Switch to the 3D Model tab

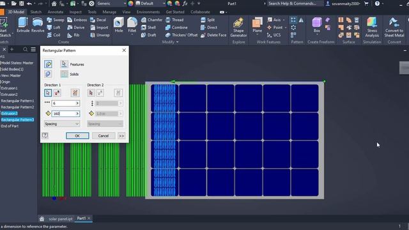point(16,12)
